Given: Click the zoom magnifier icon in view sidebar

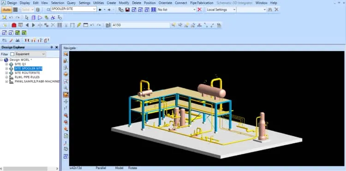Looking at the screenshot, I should pyautogui.click(x=66, y=88).
